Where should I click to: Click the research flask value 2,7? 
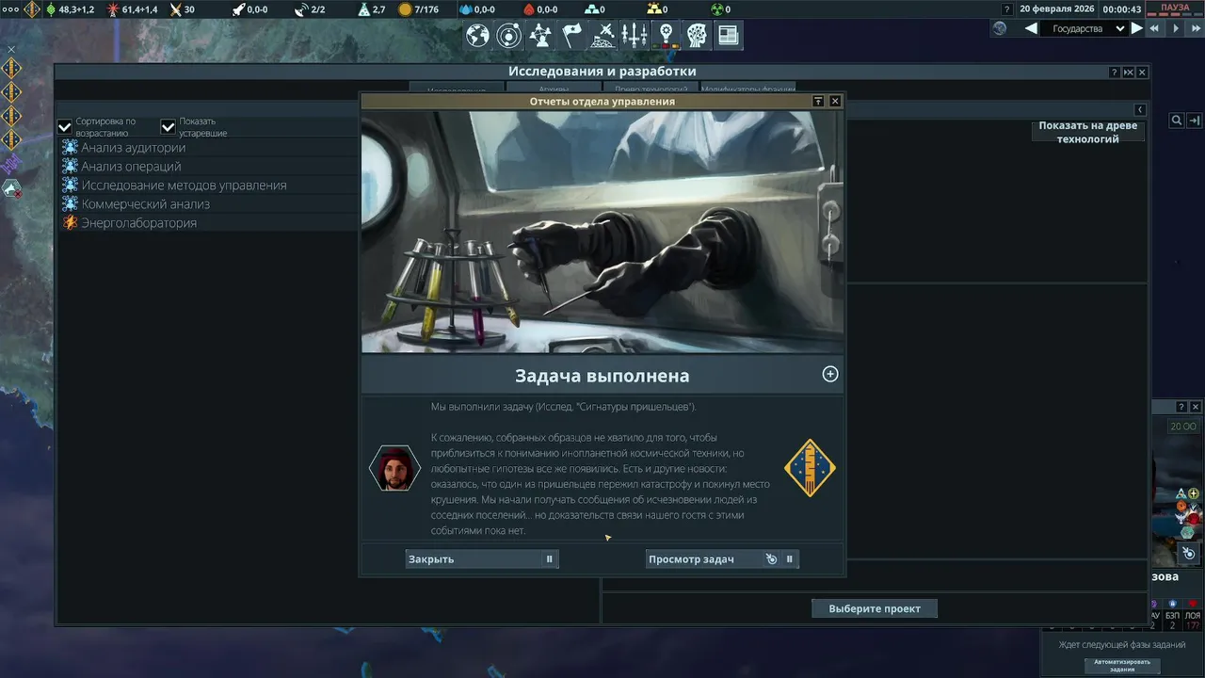(x=372, y=9)
